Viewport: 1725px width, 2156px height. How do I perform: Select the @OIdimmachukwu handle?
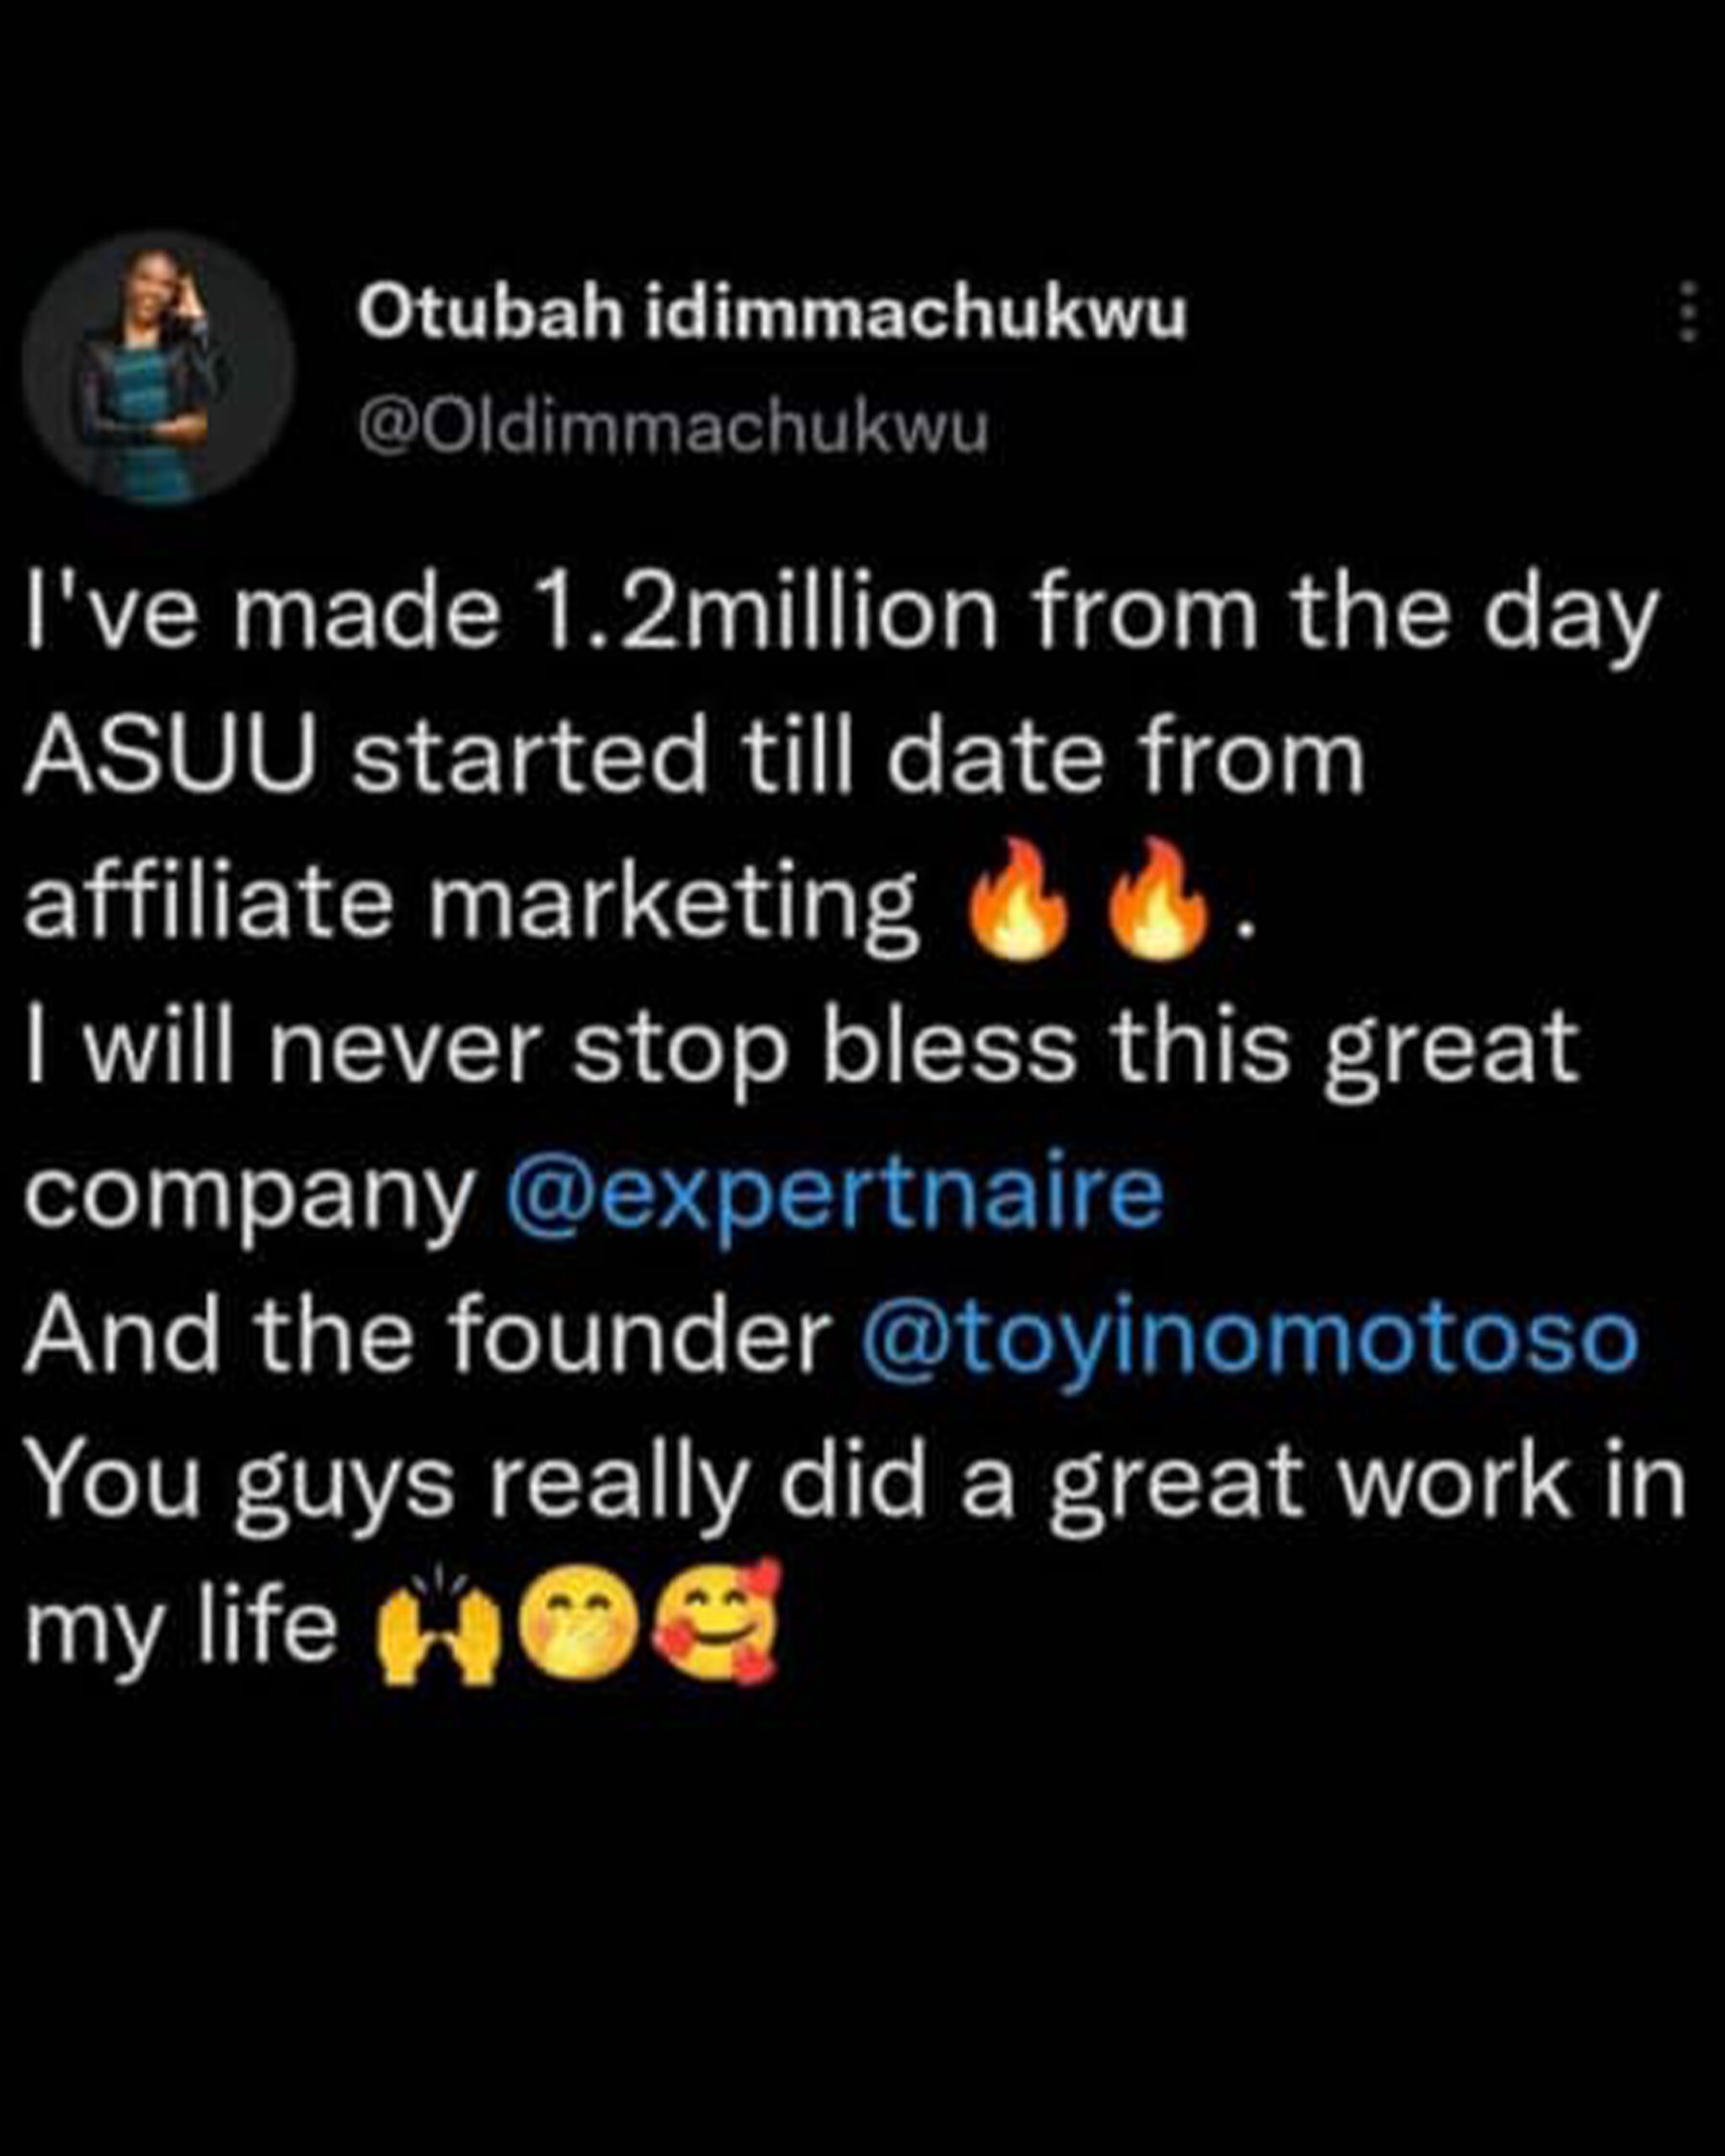(673, 429)
